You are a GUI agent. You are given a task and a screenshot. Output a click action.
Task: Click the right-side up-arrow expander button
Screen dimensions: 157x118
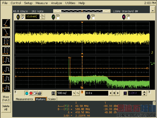[149, 92]
